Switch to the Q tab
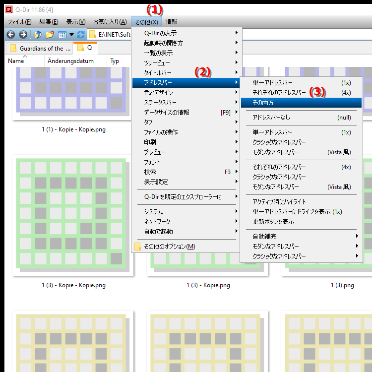This screenshot has height=372, width=372. click(85, 48)
